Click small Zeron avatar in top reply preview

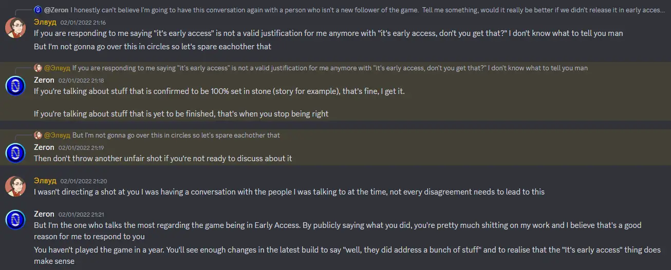(x=38, y=10)
